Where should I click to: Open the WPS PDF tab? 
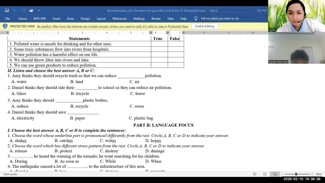pos(40,19)
